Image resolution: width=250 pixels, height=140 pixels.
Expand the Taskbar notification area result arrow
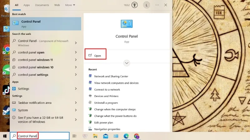[x=76, y=103]
